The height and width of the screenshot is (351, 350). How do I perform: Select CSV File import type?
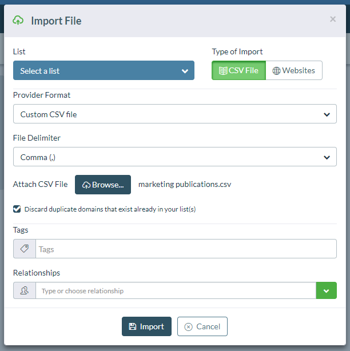click(239, 70)
